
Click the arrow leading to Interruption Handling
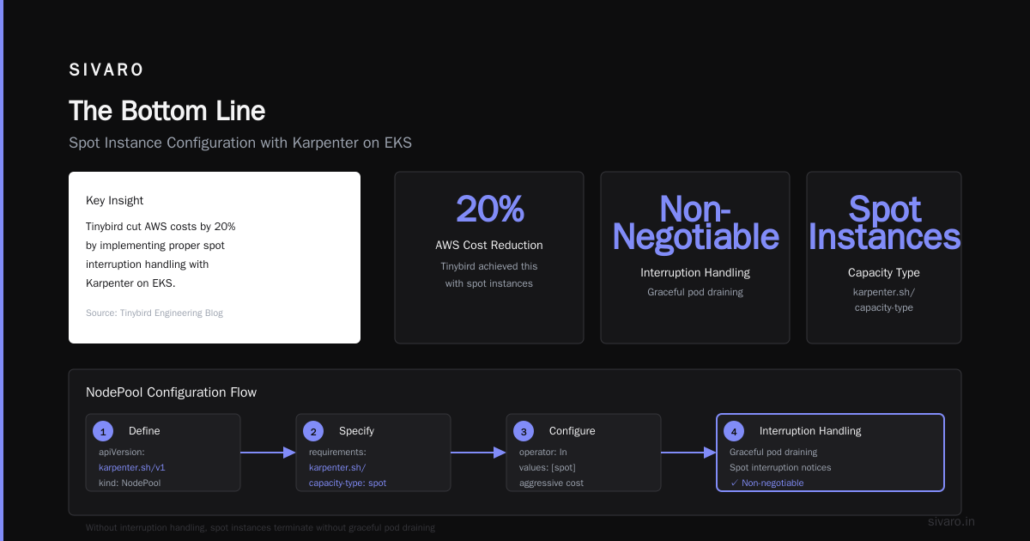[x=688, y=453]
